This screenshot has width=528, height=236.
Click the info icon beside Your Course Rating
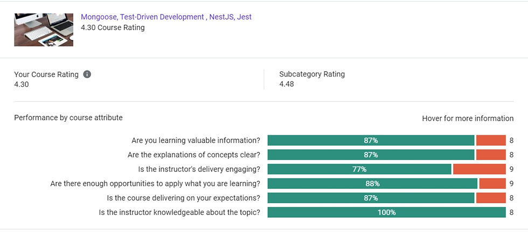pos(87,74)
